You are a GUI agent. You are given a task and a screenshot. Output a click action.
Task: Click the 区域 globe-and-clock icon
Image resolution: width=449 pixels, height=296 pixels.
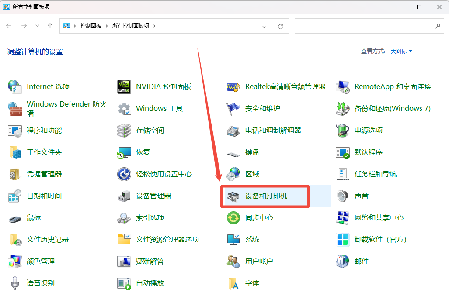point(233,174)
